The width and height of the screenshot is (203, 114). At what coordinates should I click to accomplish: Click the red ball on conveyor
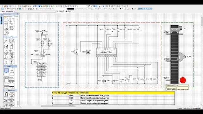pos(183,80)
